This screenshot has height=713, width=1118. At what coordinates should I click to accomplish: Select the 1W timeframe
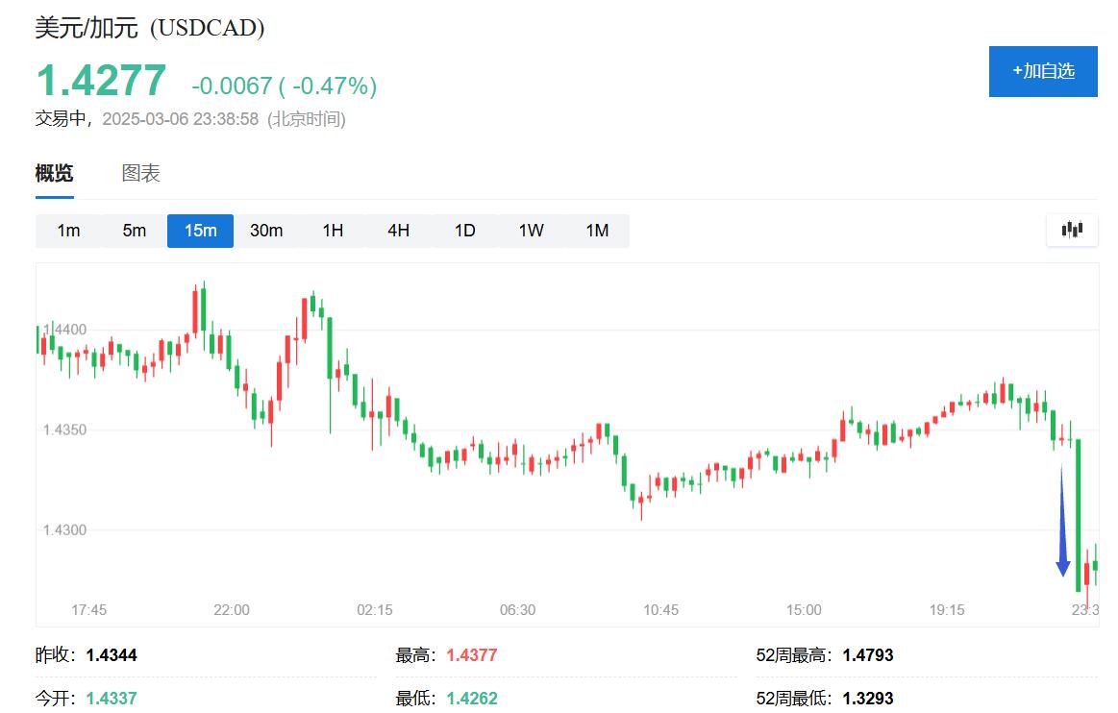pos(531,231)
